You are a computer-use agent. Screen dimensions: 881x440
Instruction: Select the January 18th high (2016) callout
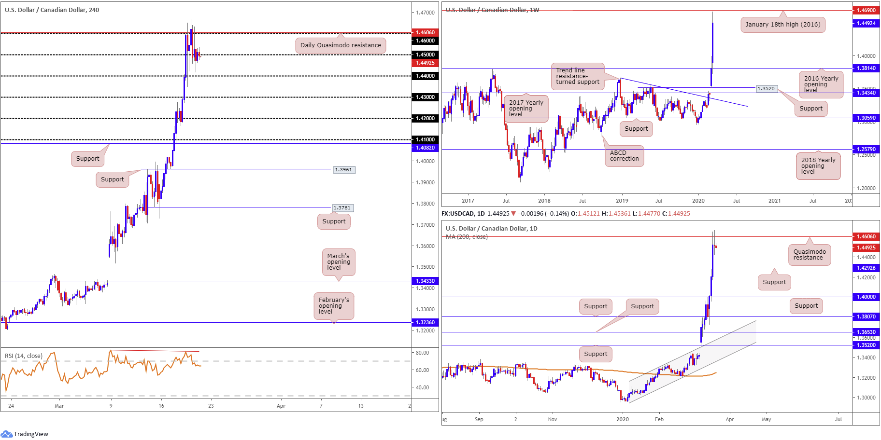(x=782, y=25)
